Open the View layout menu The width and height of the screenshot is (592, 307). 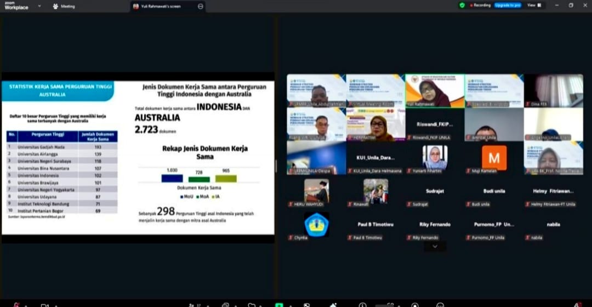coord(534,5)
